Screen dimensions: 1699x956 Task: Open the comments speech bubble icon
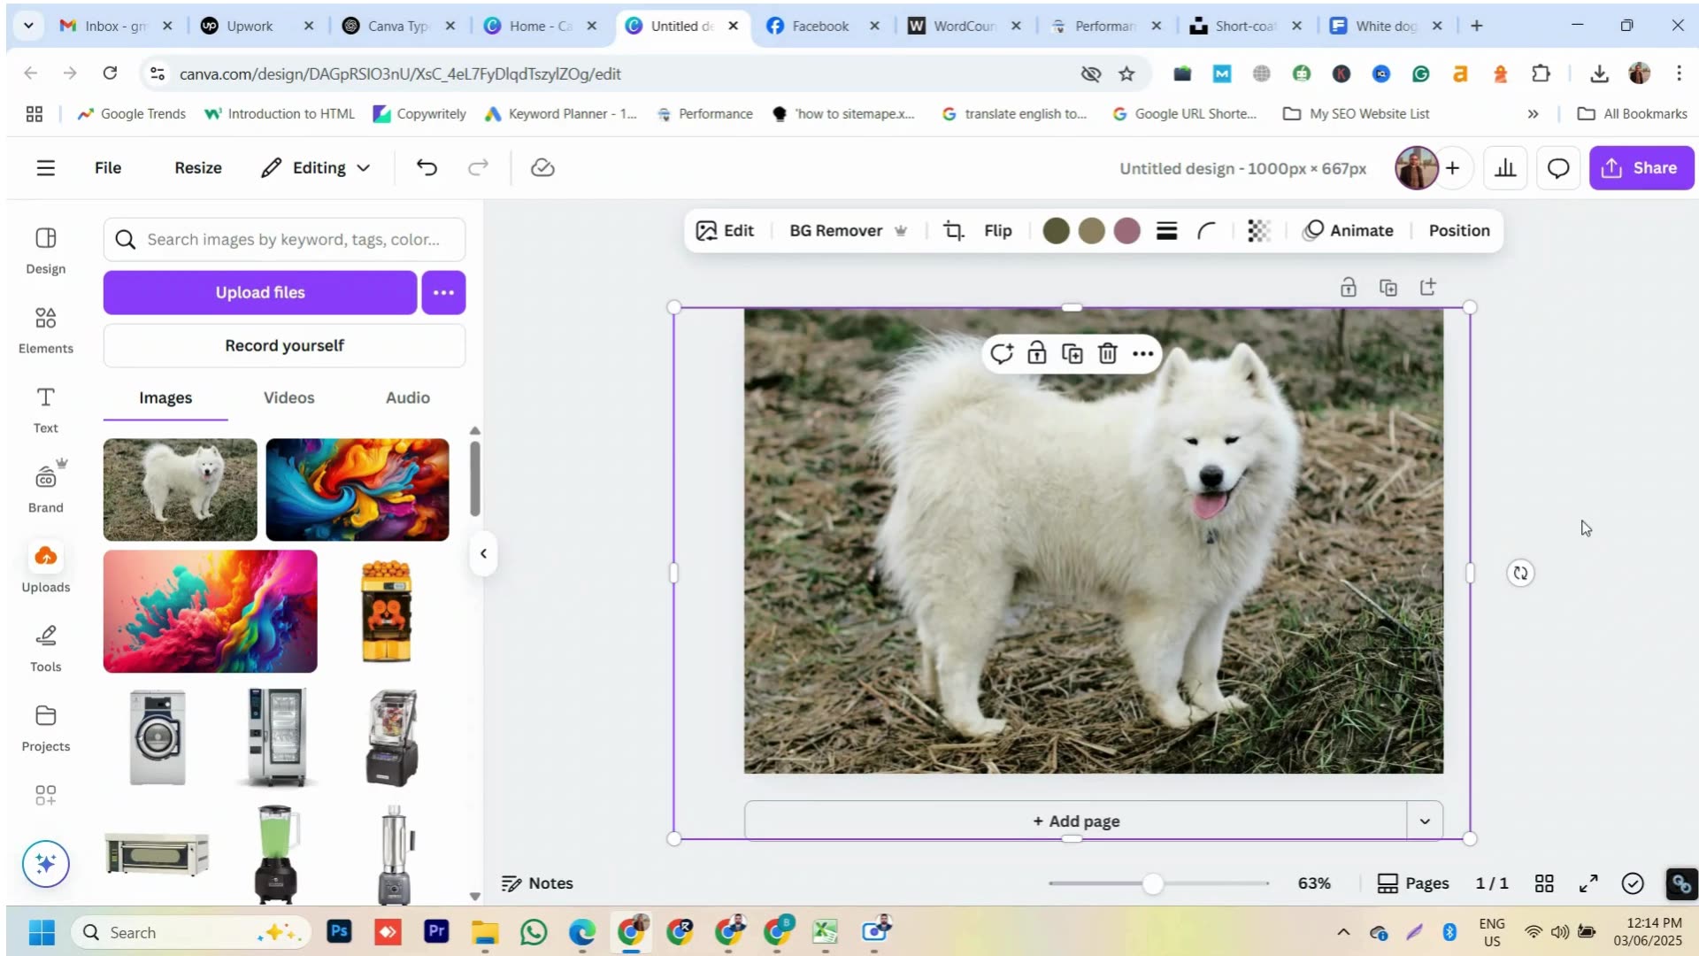pyautogui.click(x=1557, y=168)
